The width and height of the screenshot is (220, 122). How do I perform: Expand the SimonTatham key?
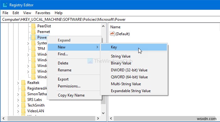point(18,94)
